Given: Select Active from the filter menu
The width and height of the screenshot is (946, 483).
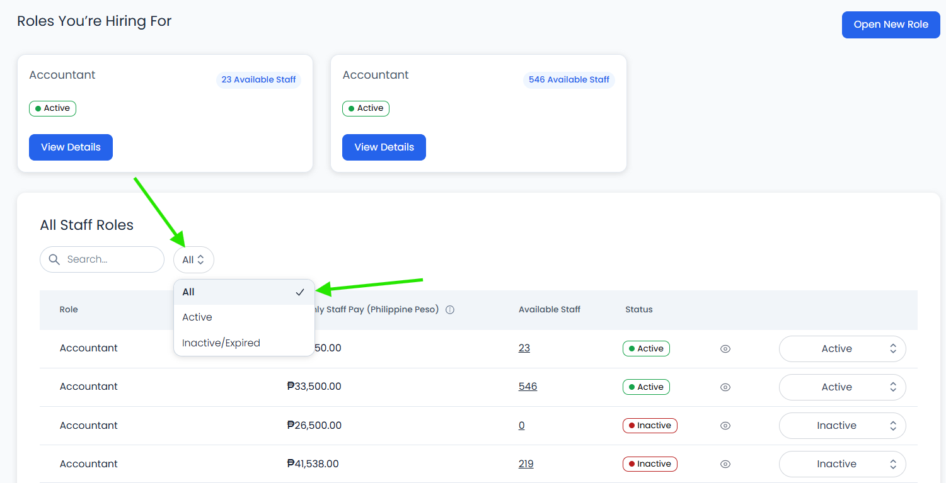Looking at the screenshot, I should (197, 317).
